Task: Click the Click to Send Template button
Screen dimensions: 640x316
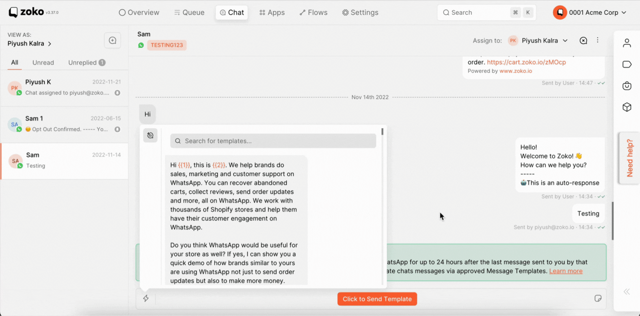Action: [x=377, y=299]
